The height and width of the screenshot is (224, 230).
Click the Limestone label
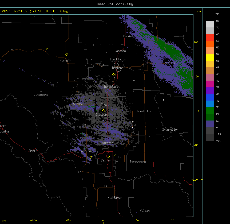41,95
